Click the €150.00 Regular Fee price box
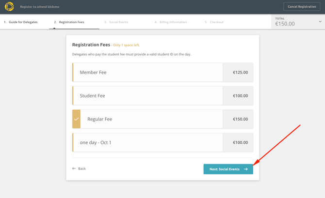325x198 pixels. pyautogui.click(x=238, y=119)
